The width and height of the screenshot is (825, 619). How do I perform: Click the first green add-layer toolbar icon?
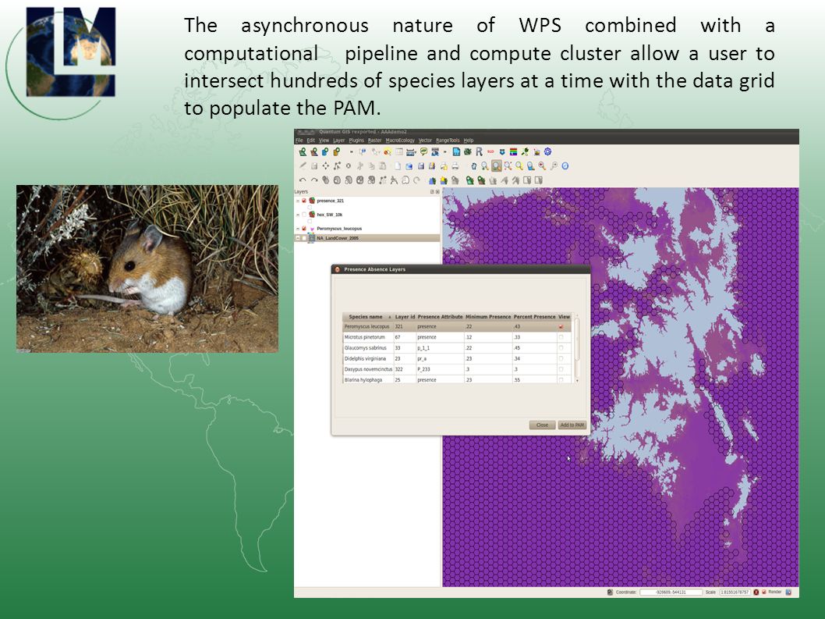[303, 151]
